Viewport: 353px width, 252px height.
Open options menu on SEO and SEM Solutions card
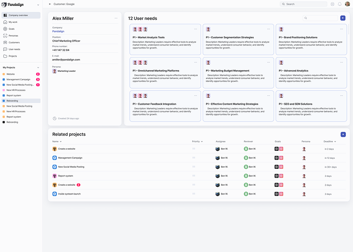pos(342,96)
